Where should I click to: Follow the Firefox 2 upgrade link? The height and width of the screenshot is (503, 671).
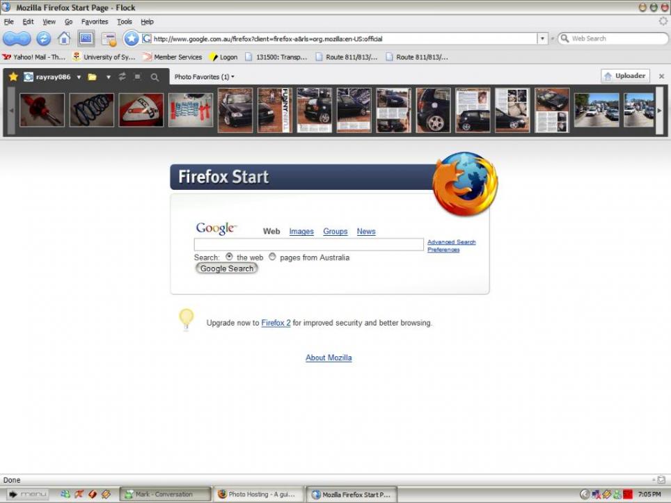tap(276, 323)
